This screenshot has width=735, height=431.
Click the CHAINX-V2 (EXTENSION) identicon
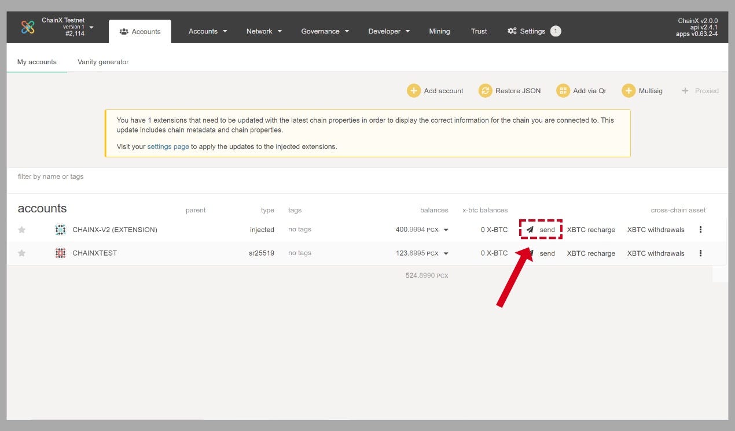pyautogui.click(x=60, y=230)
